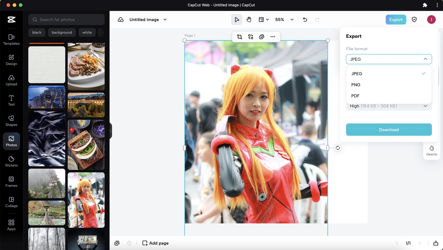443x250 pixels.
Task: Open the Text panel
Action: [x=11, y=100]
